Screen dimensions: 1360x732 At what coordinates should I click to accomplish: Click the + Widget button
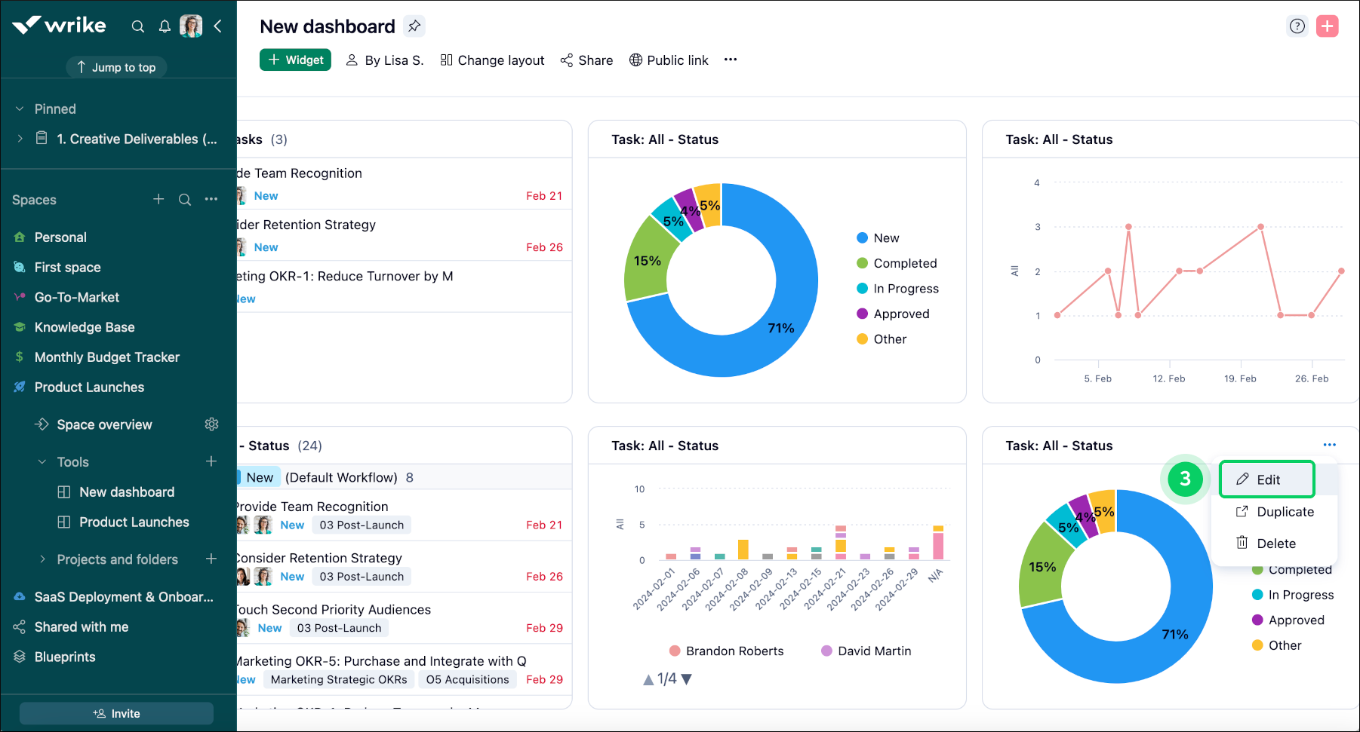point(295,60)
